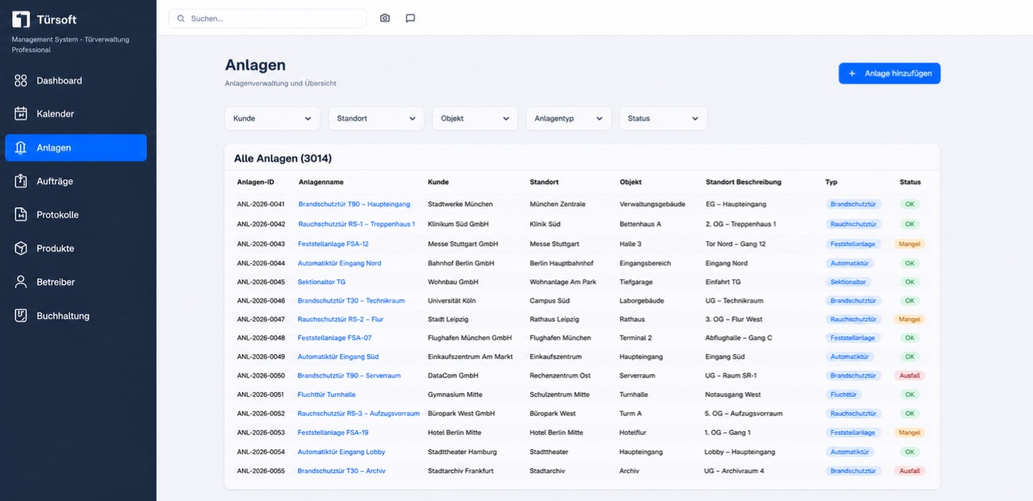Click the Standort cell Berlin Hauptbahnhof
Image resolution: width=1033 pixels, height=501 pixels.
(562, 263)
